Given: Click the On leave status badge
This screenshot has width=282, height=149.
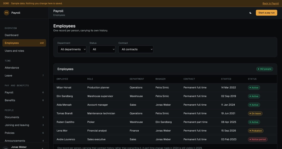Looking at the screenshot, I should click(x=255, y=113).
